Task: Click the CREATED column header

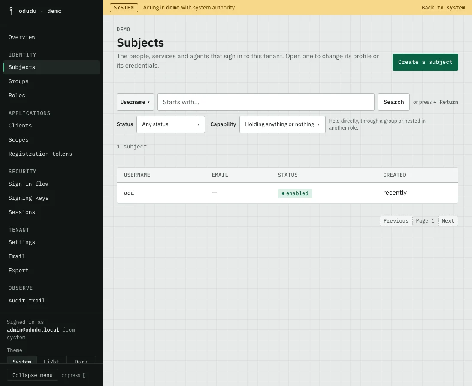Action: [x=395, y=175]
